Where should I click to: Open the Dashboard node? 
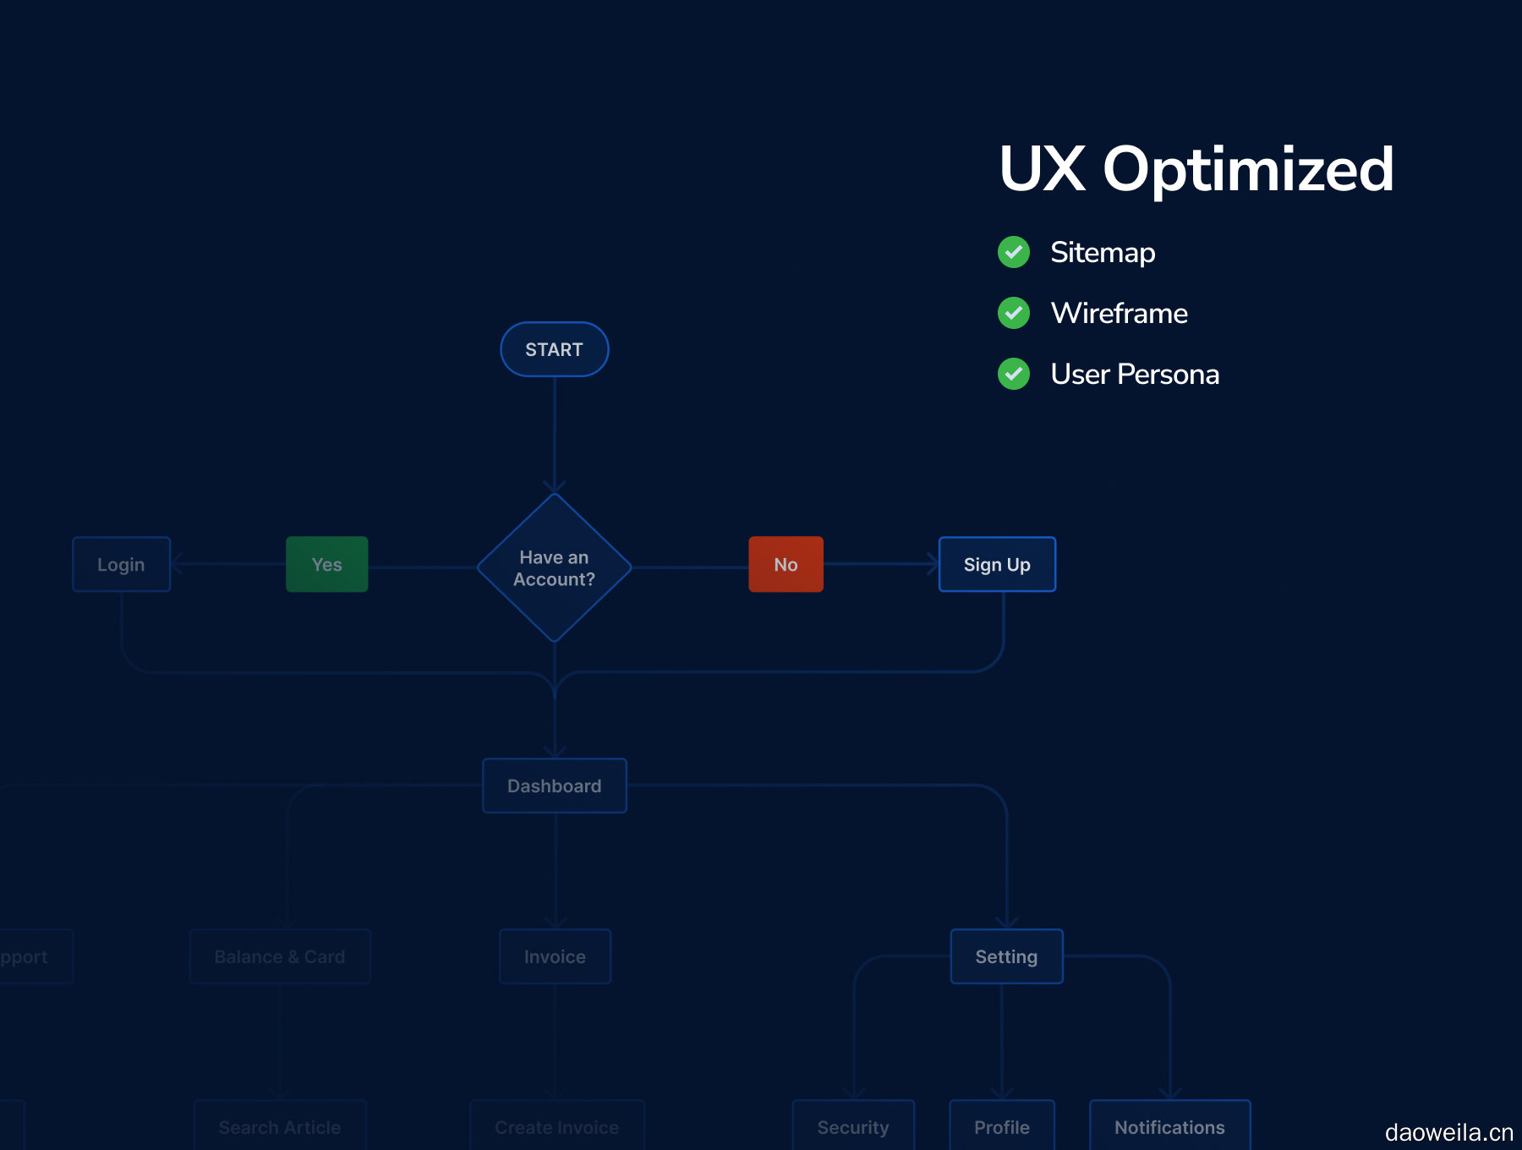pyautogui.click(x=554, y=786)
